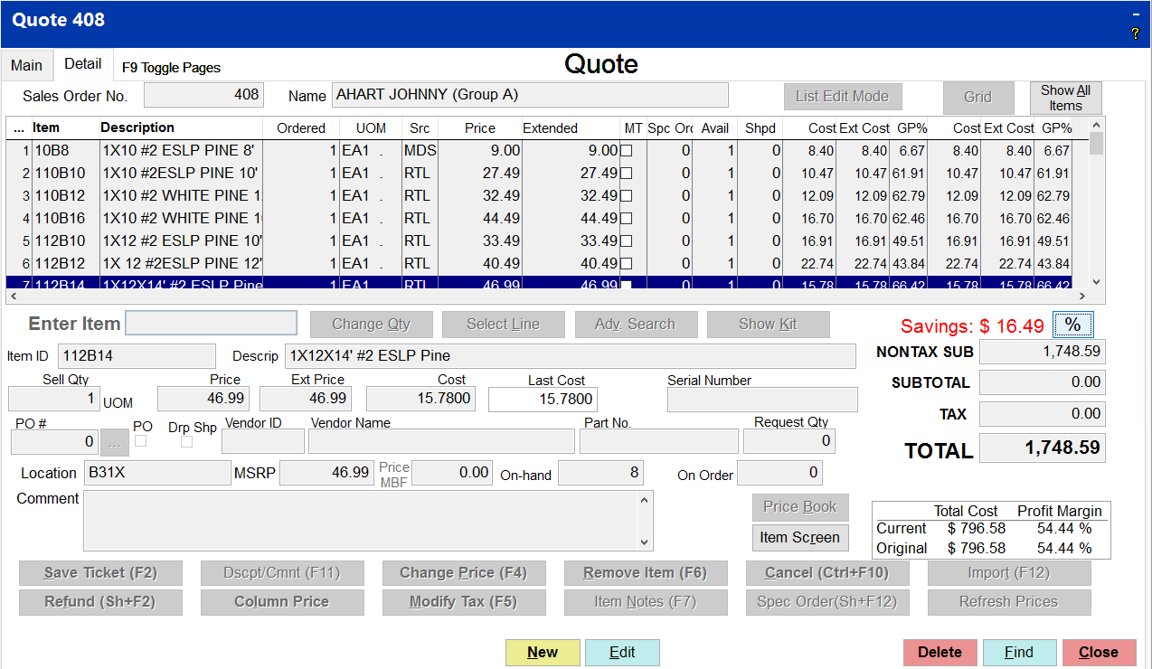1152x669 pixels.
Task: Click the Comment box scroll up arrow
Action: click(646, 499)
